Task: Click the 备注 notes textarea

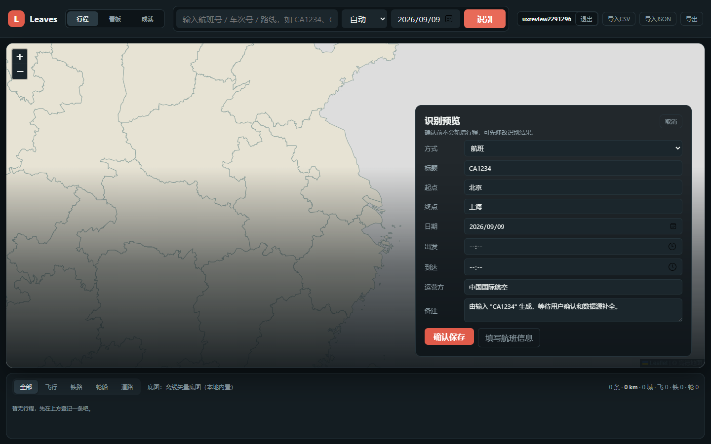Action: [573, 310]
